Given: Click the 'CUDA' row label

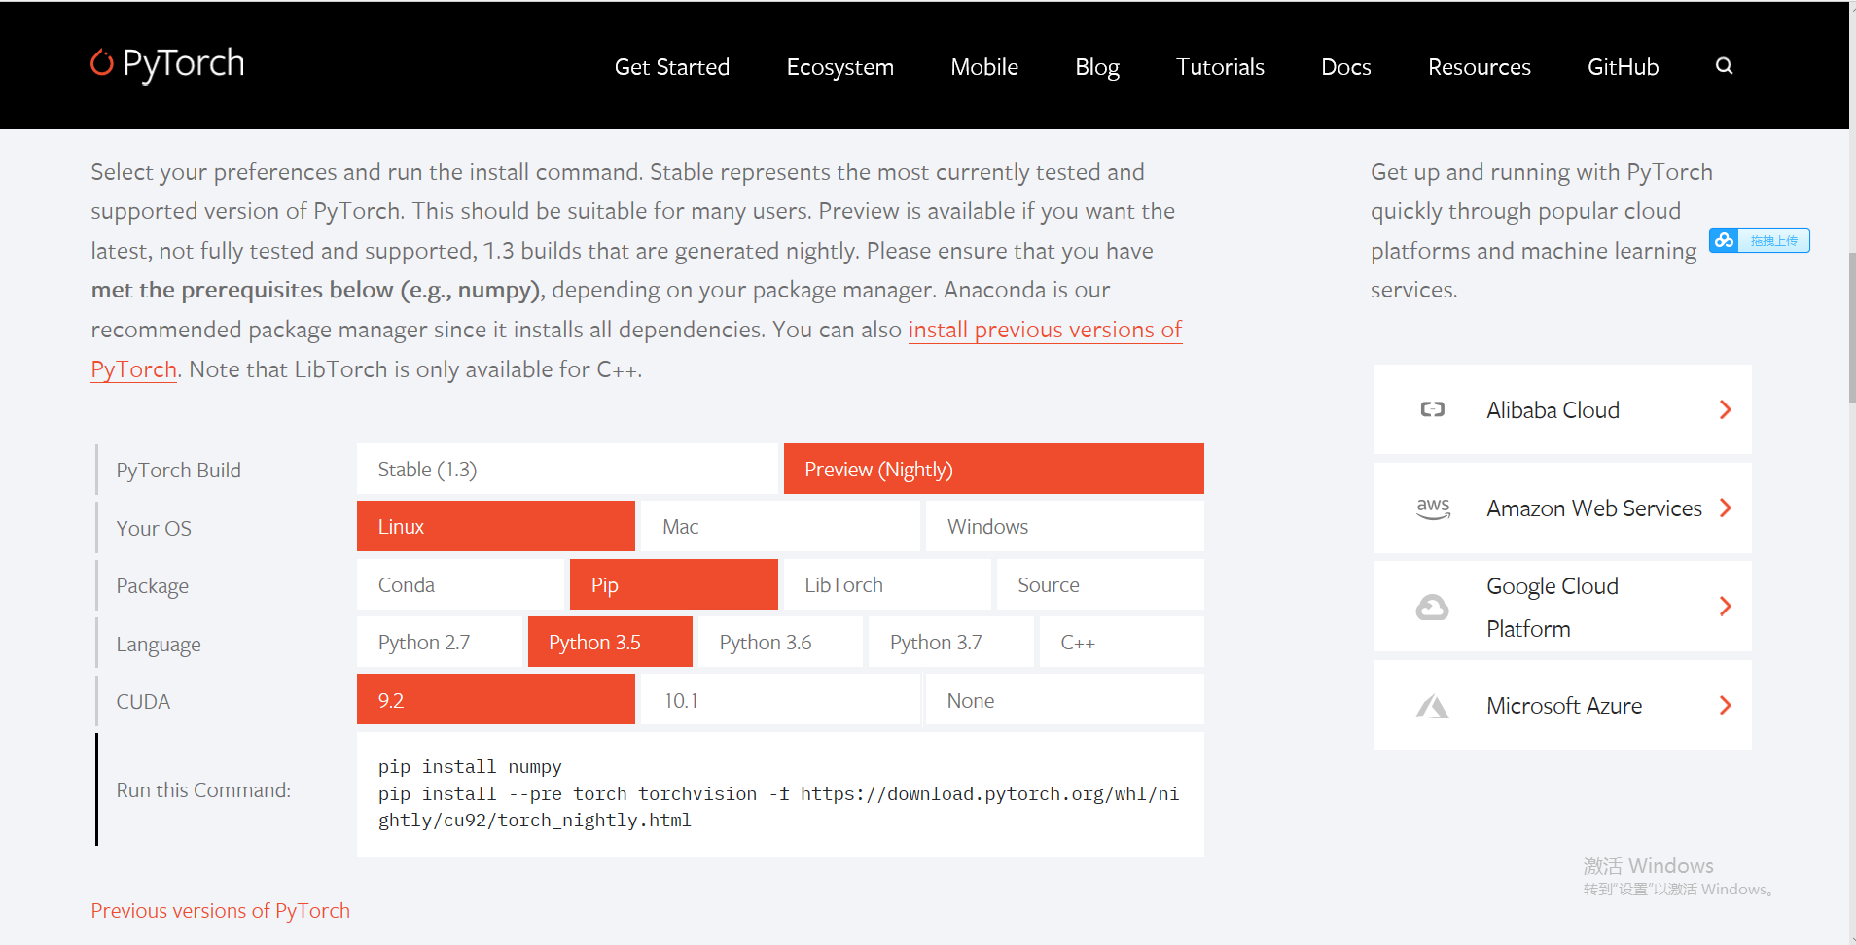Looking at the screenshot, I should (143, 701).
